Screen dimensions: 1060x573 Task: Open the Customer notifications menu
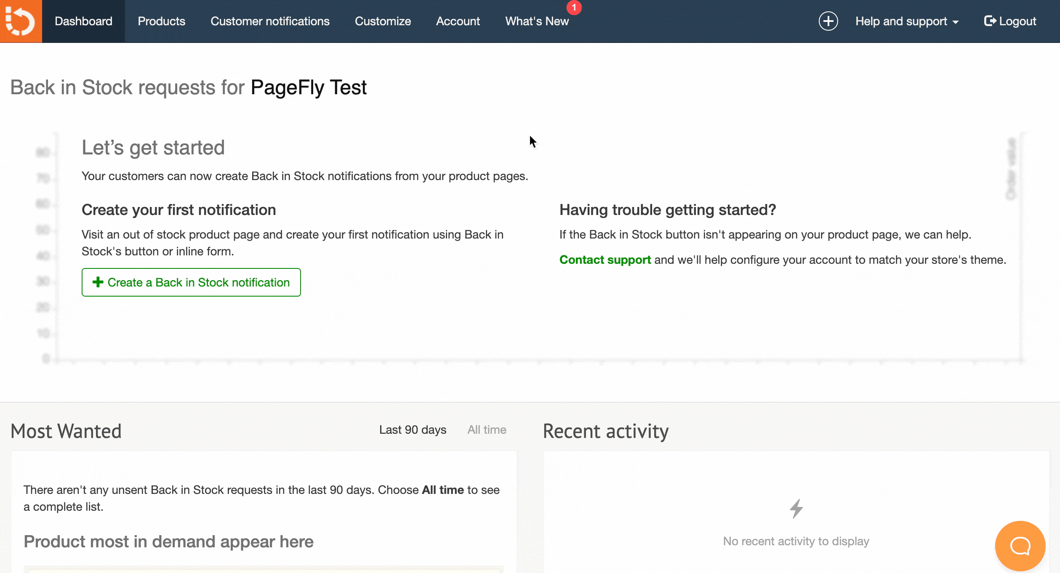coord(270,21)
